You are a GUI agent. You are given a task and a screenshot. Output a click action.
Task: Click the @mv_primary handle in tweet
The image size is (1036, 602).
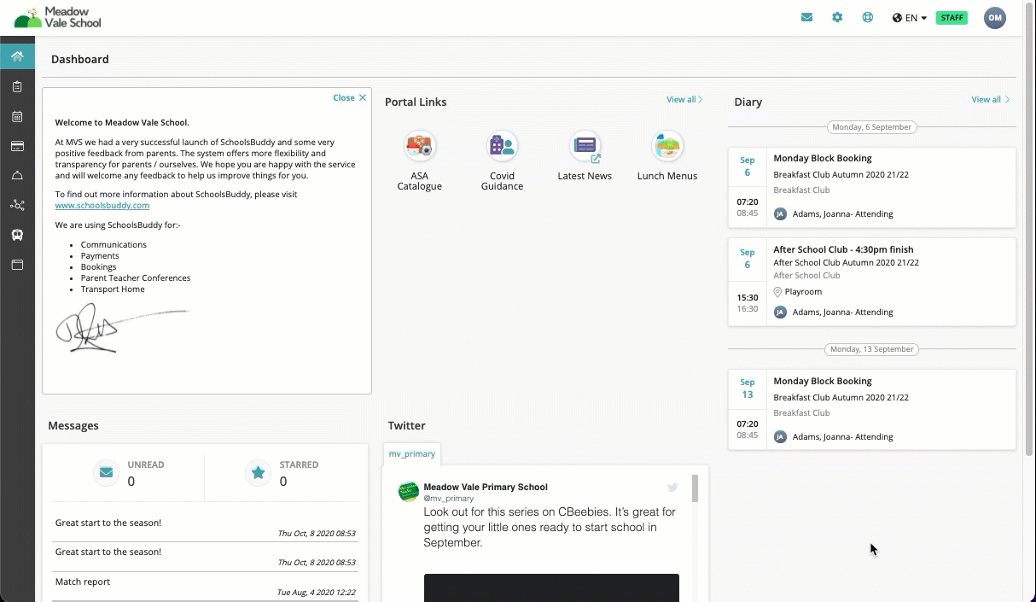click(449, 498)
